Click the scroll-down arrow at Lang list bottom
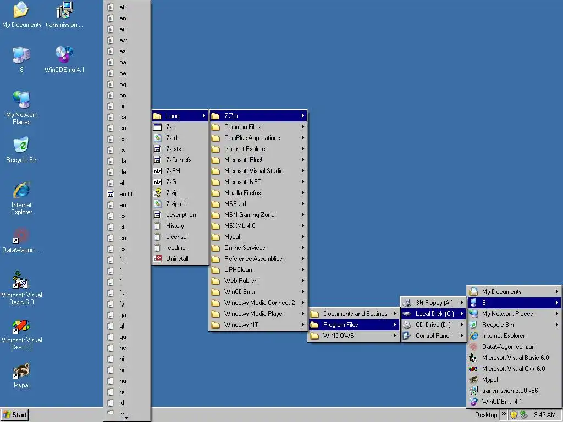Screen dimensions: 563x422 [x=127, y=418]
